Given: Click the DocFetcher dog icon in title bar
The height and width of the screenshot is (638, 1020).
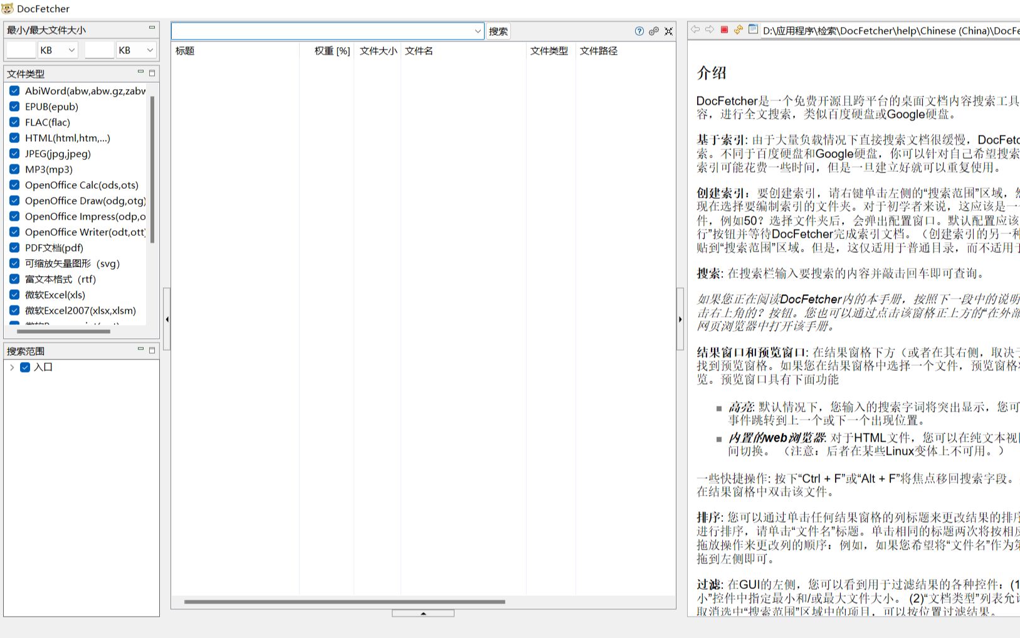Looking at the screenshot, I should tap(8, 8).
